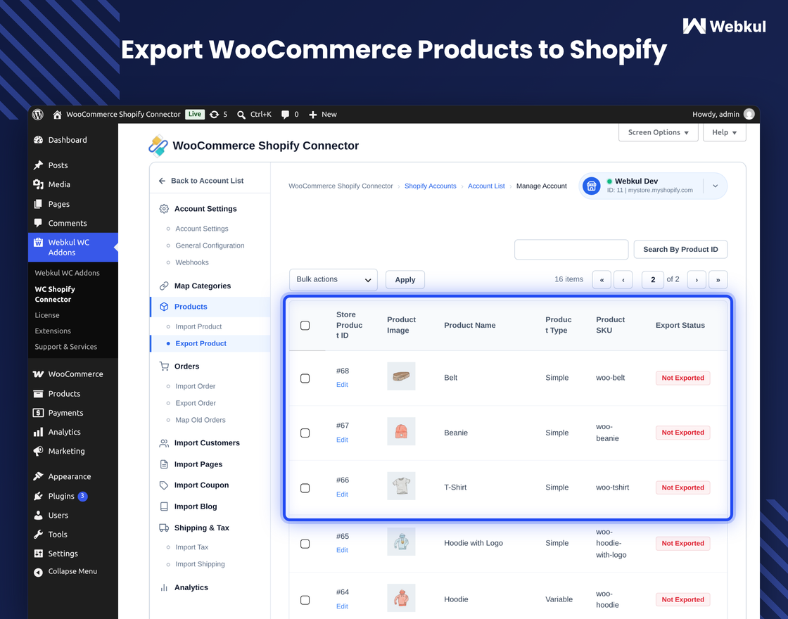The height and width of the screenshot is (619, 788).
Task: Go Back to Account List
Action: tap(207, 181)
